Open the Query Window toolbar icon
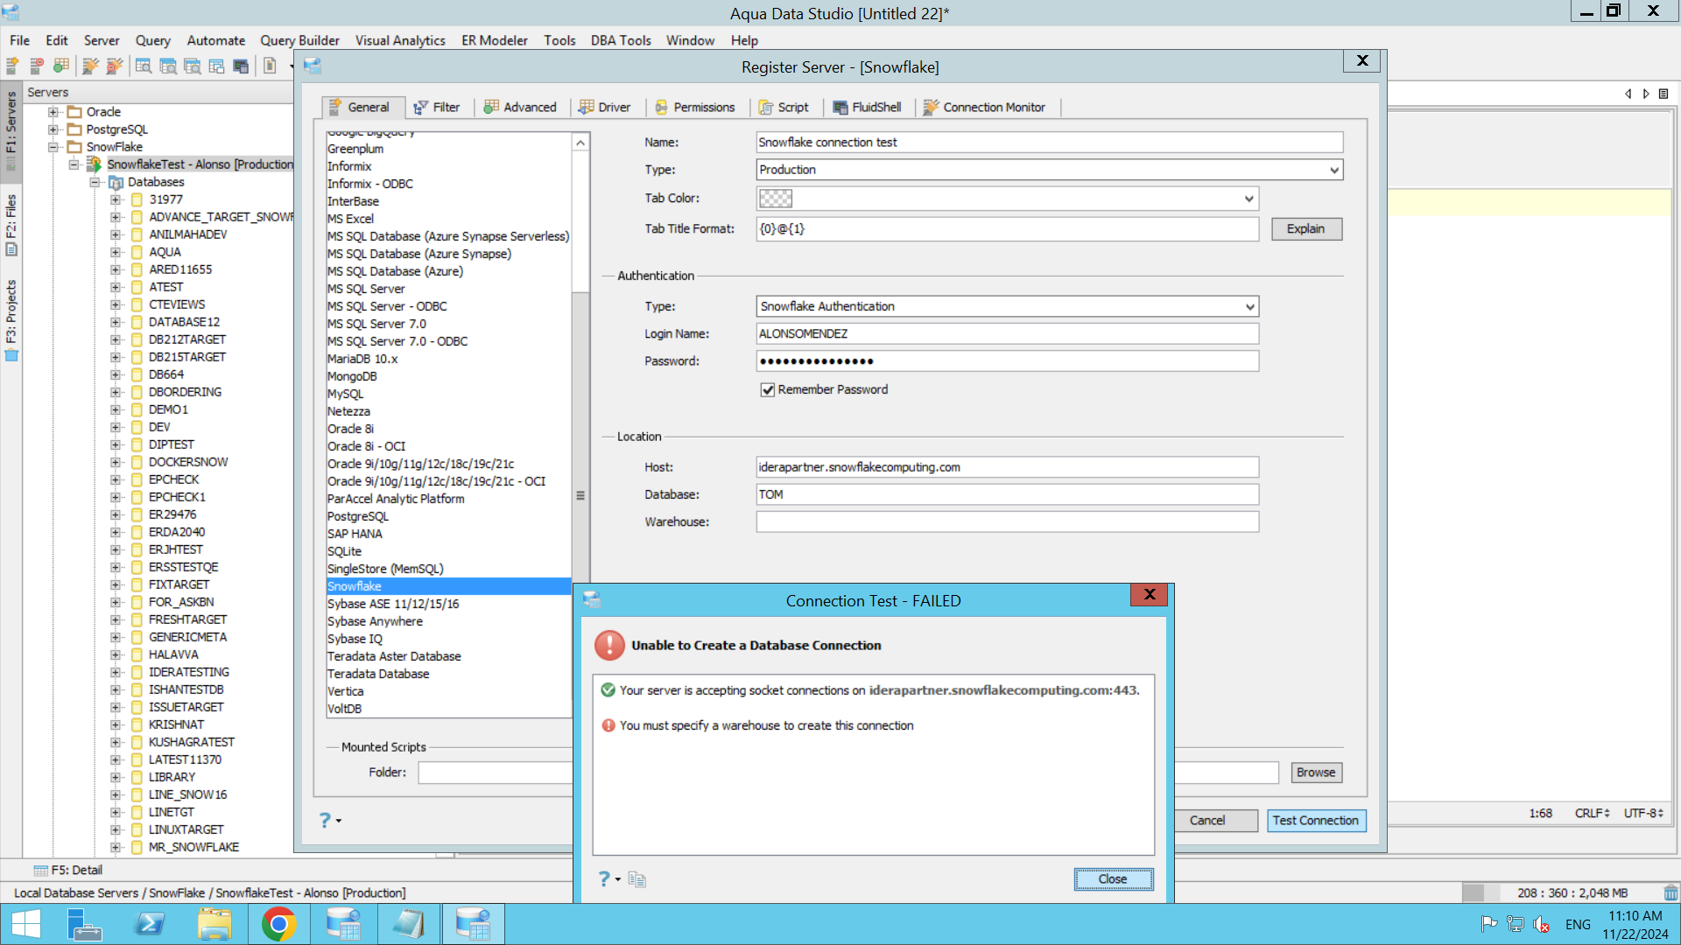The width and height of the screenshot is (1681, 945). [x=144, y=66]
